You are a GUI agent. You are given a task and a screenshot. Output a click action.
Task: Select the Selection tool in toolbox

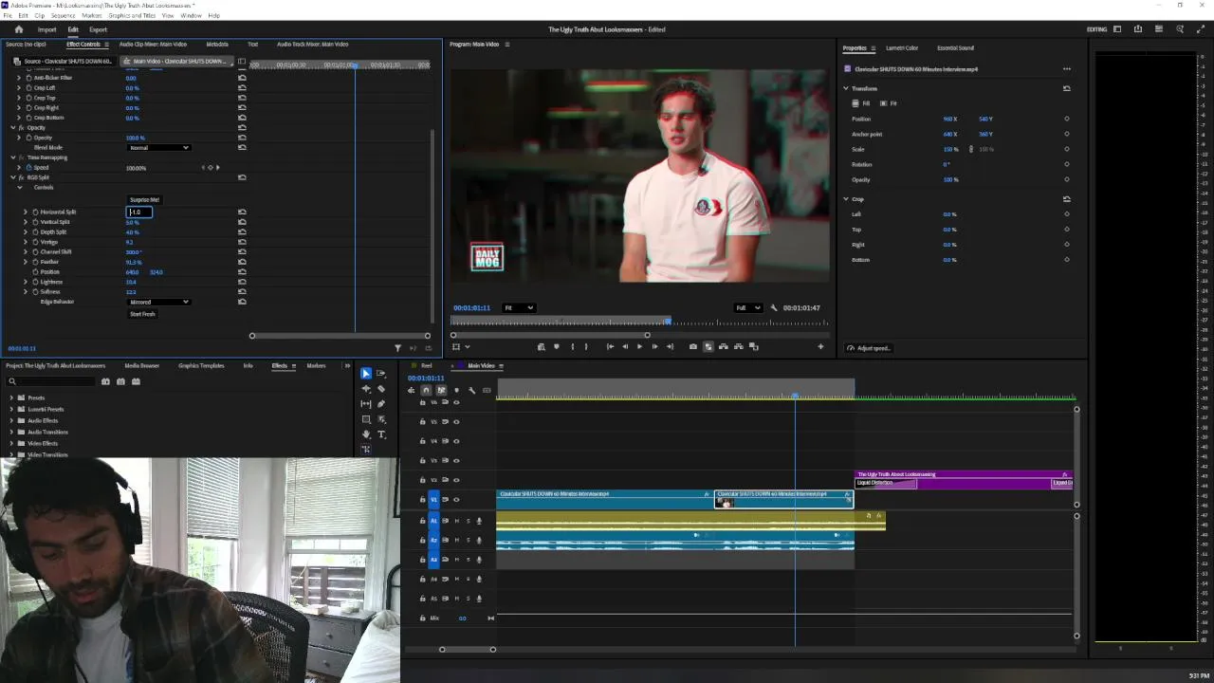point(366,374)
